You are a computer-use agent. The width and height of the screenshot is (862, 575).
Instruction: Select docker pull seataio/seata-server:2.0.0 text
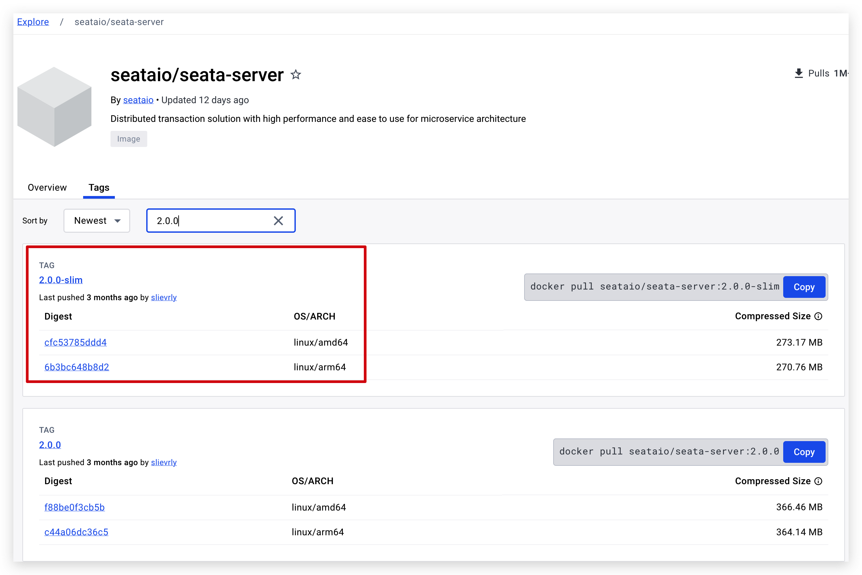point(669,451)
